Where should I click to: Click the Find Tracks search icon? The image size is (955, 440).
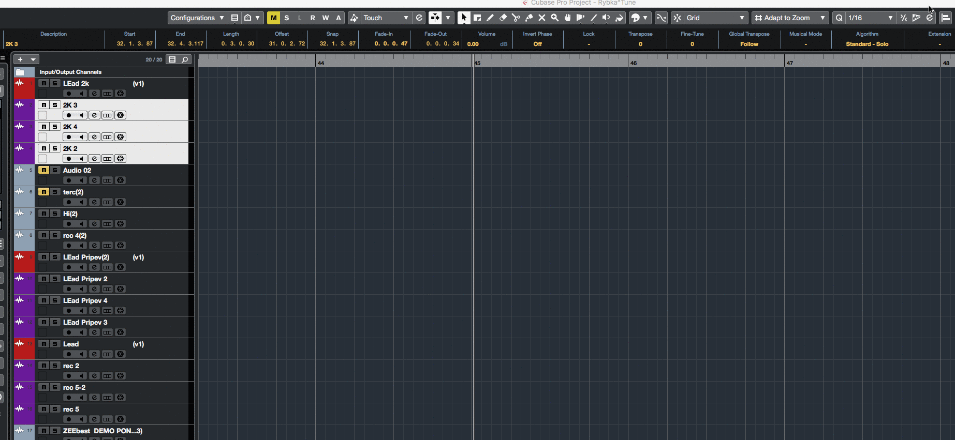coord(185,59)
